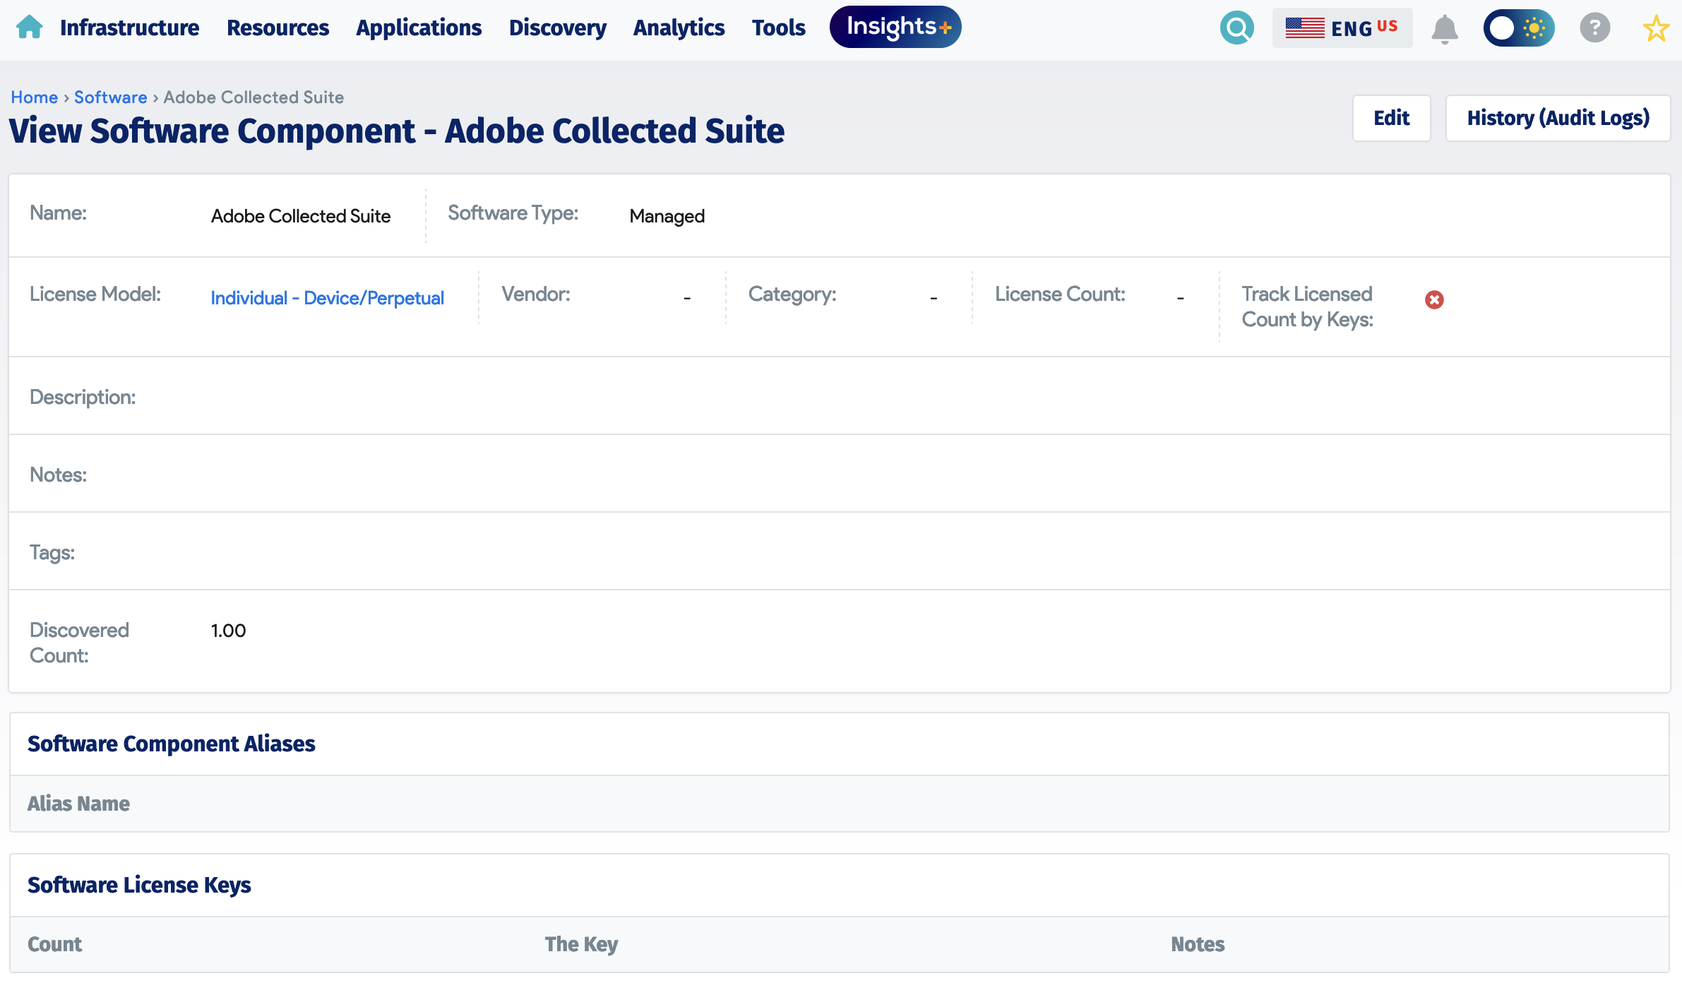The width and height of the screenshot is (1682, 983).
Task: Open the Tools menu
Action: click(x=778, y=28)
